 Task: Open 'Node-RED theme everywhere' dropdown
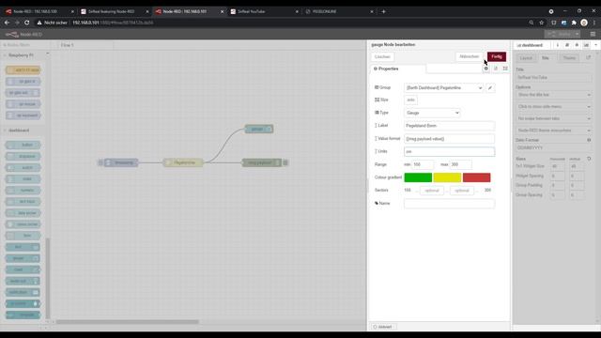click(x=553, y=131)
